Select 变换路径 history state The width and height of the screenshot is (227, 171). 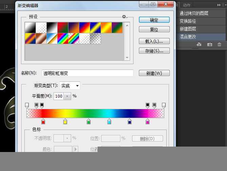tap(201, 21)
